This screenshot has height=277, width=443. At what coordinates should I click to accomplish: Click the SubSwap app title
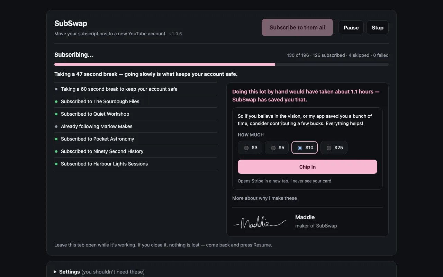(x=71, y=23)
